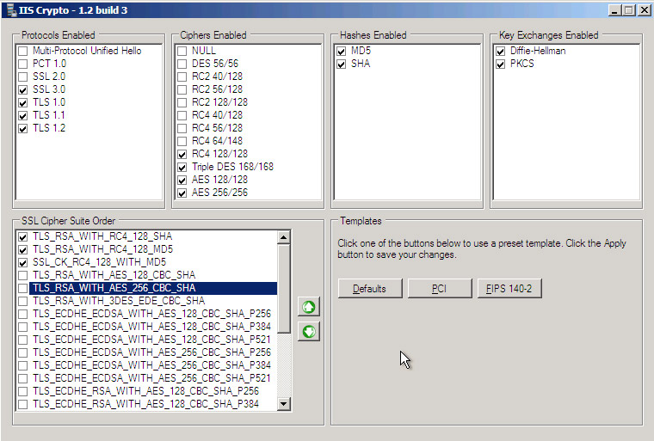Apply the PCI template
Image resolution: width=654 pixels, height=441 pixels.
[439, 289]
